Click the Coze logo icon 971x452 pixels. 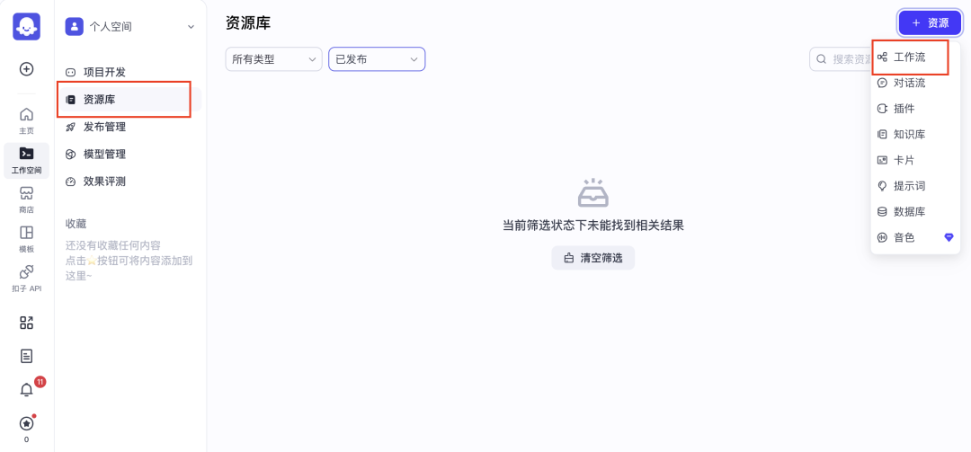(27, 27)
